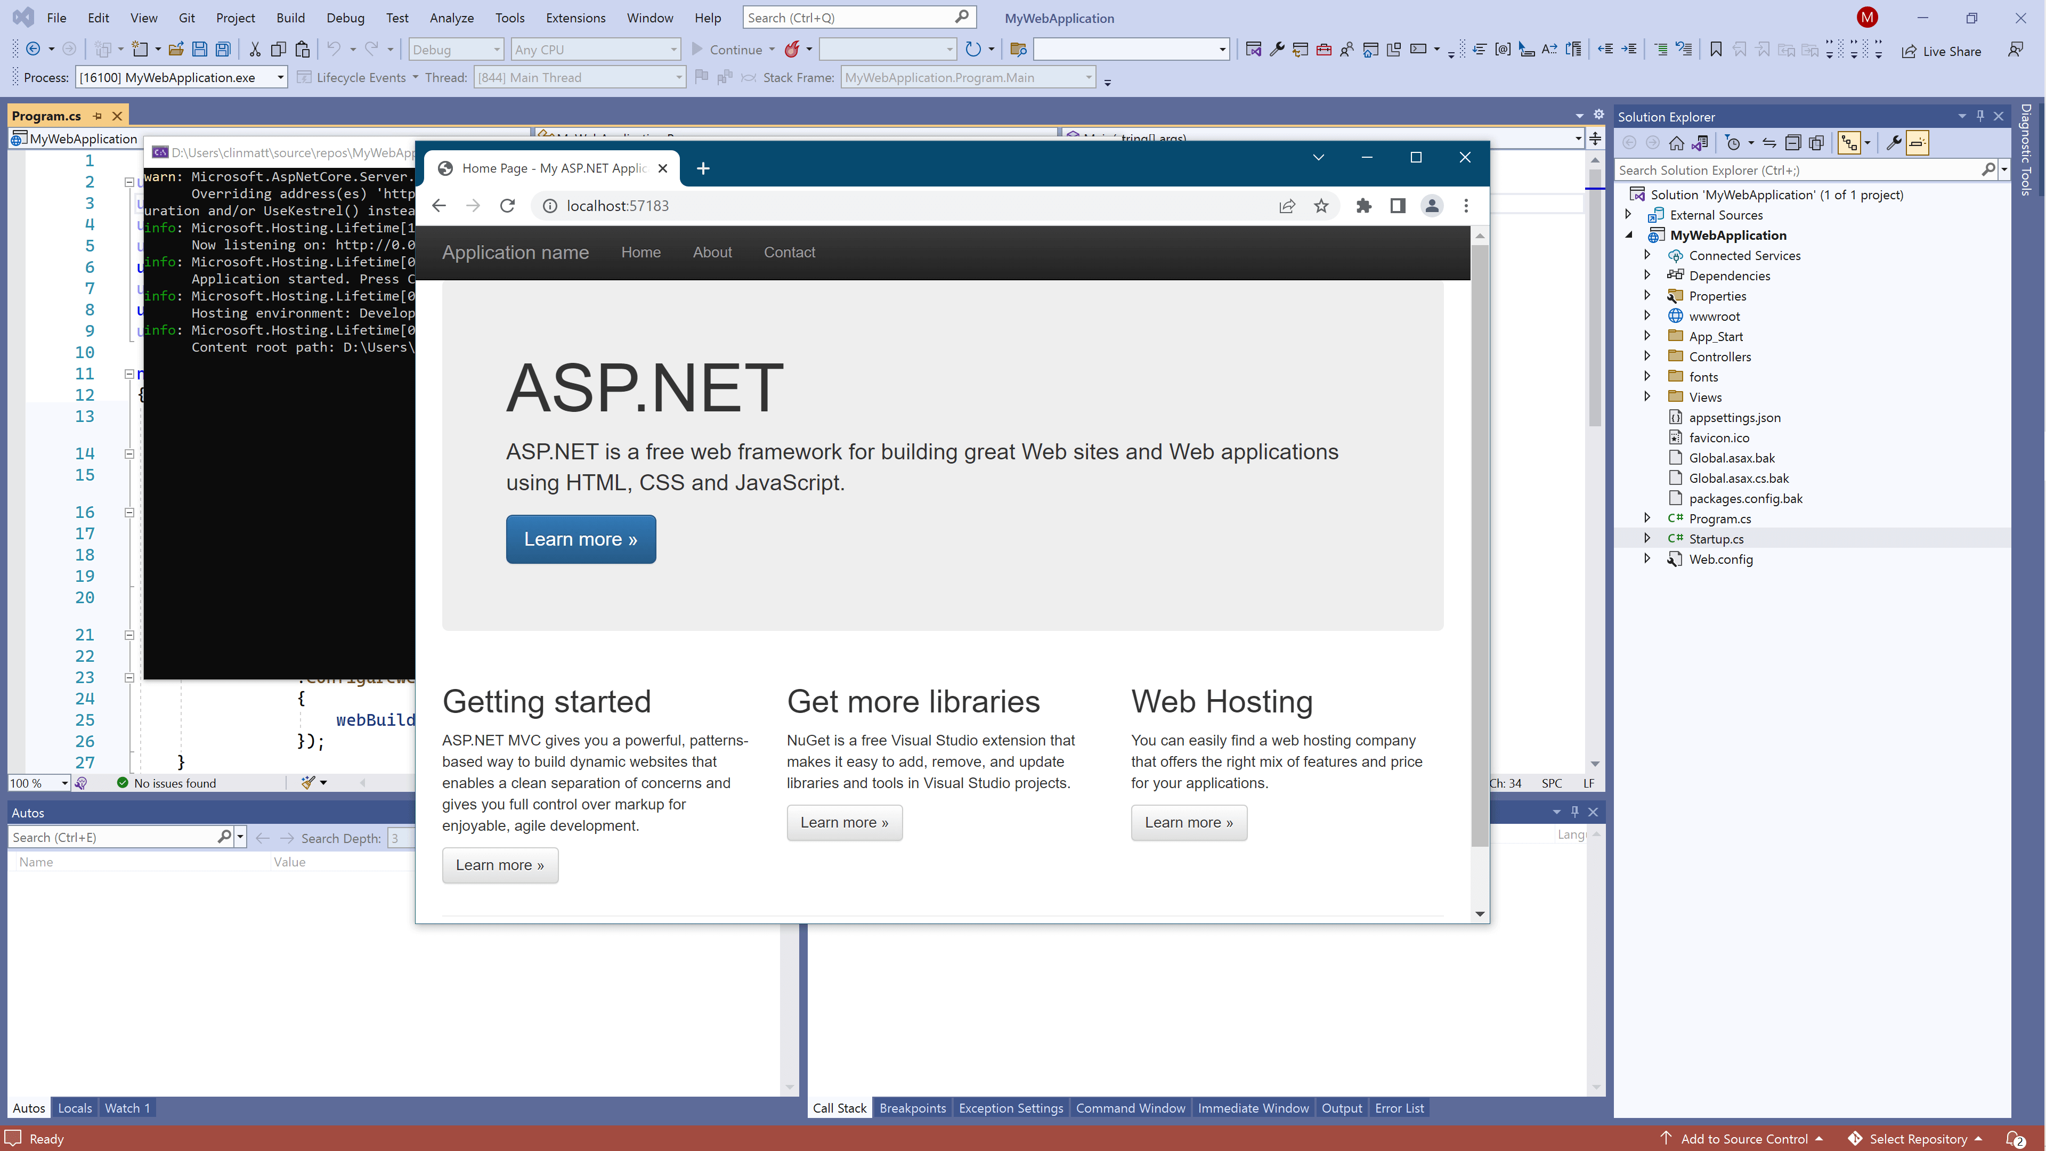
Task: Click the Home scope icon in Solution Explorer
Action: (1677, 143)
